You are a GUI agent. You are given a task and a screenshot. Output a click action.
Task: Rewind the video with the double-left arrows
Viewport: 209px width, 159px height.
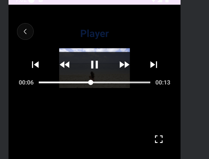point(65,65)
